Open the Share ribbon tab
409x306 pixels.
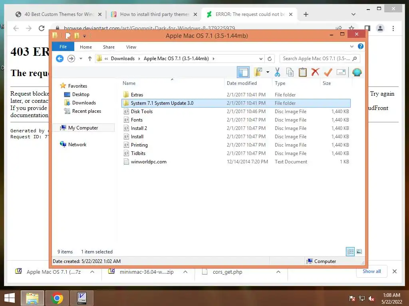[x=109, y=47]
